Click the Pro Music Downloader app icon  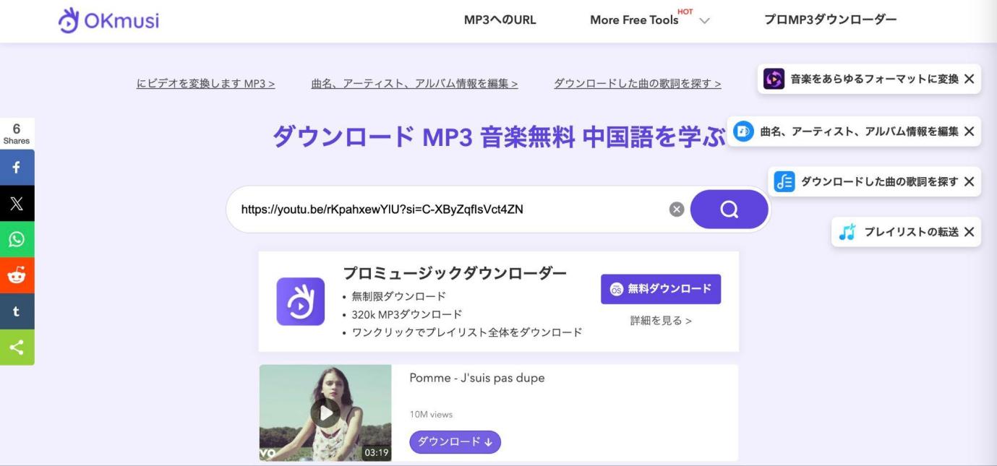point(300,301)
